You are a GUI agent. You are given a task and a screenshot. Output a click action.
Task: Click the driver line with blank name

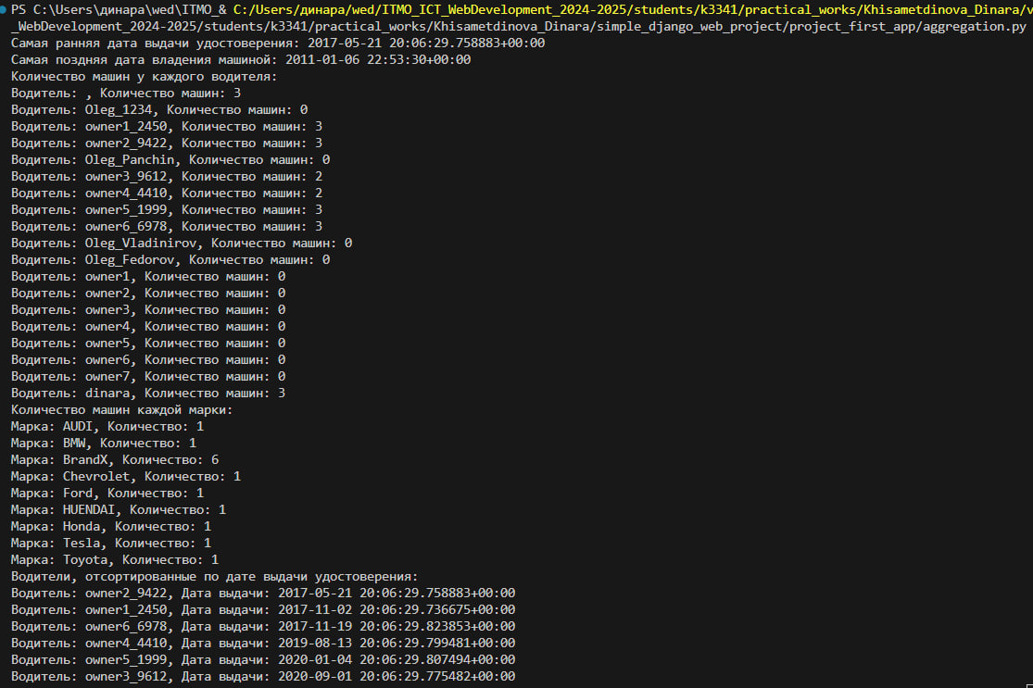pos(126,94)
